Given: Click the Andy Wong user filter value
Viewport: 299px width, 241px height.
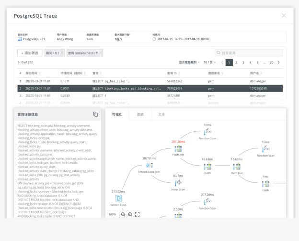Looking at the screenshot, I should coord(65,39).
